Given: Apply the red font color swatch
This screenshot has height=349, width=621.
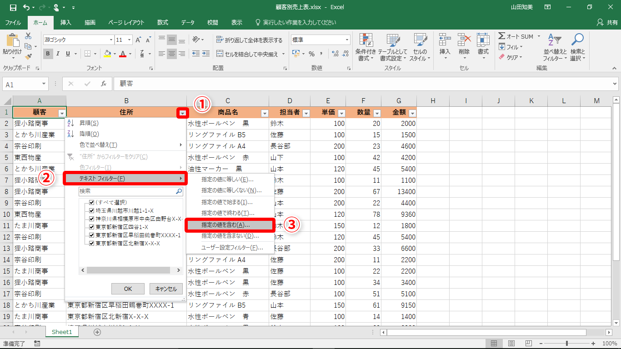Looking at the screenshot, I should pos(122,54).
